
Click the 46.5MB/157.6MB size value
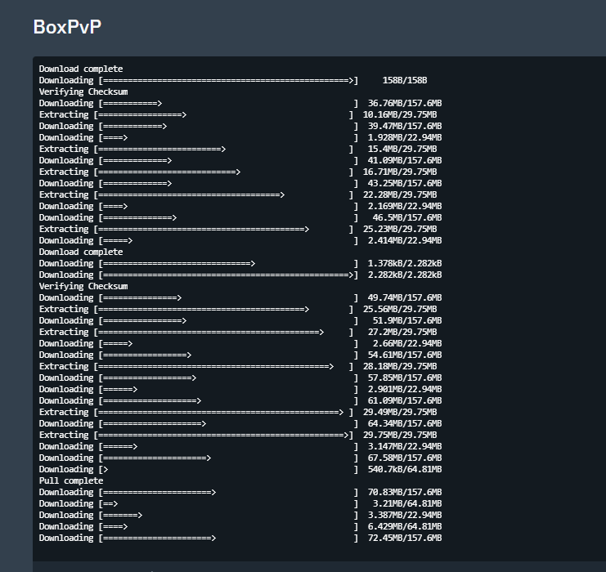coord(407,218)
